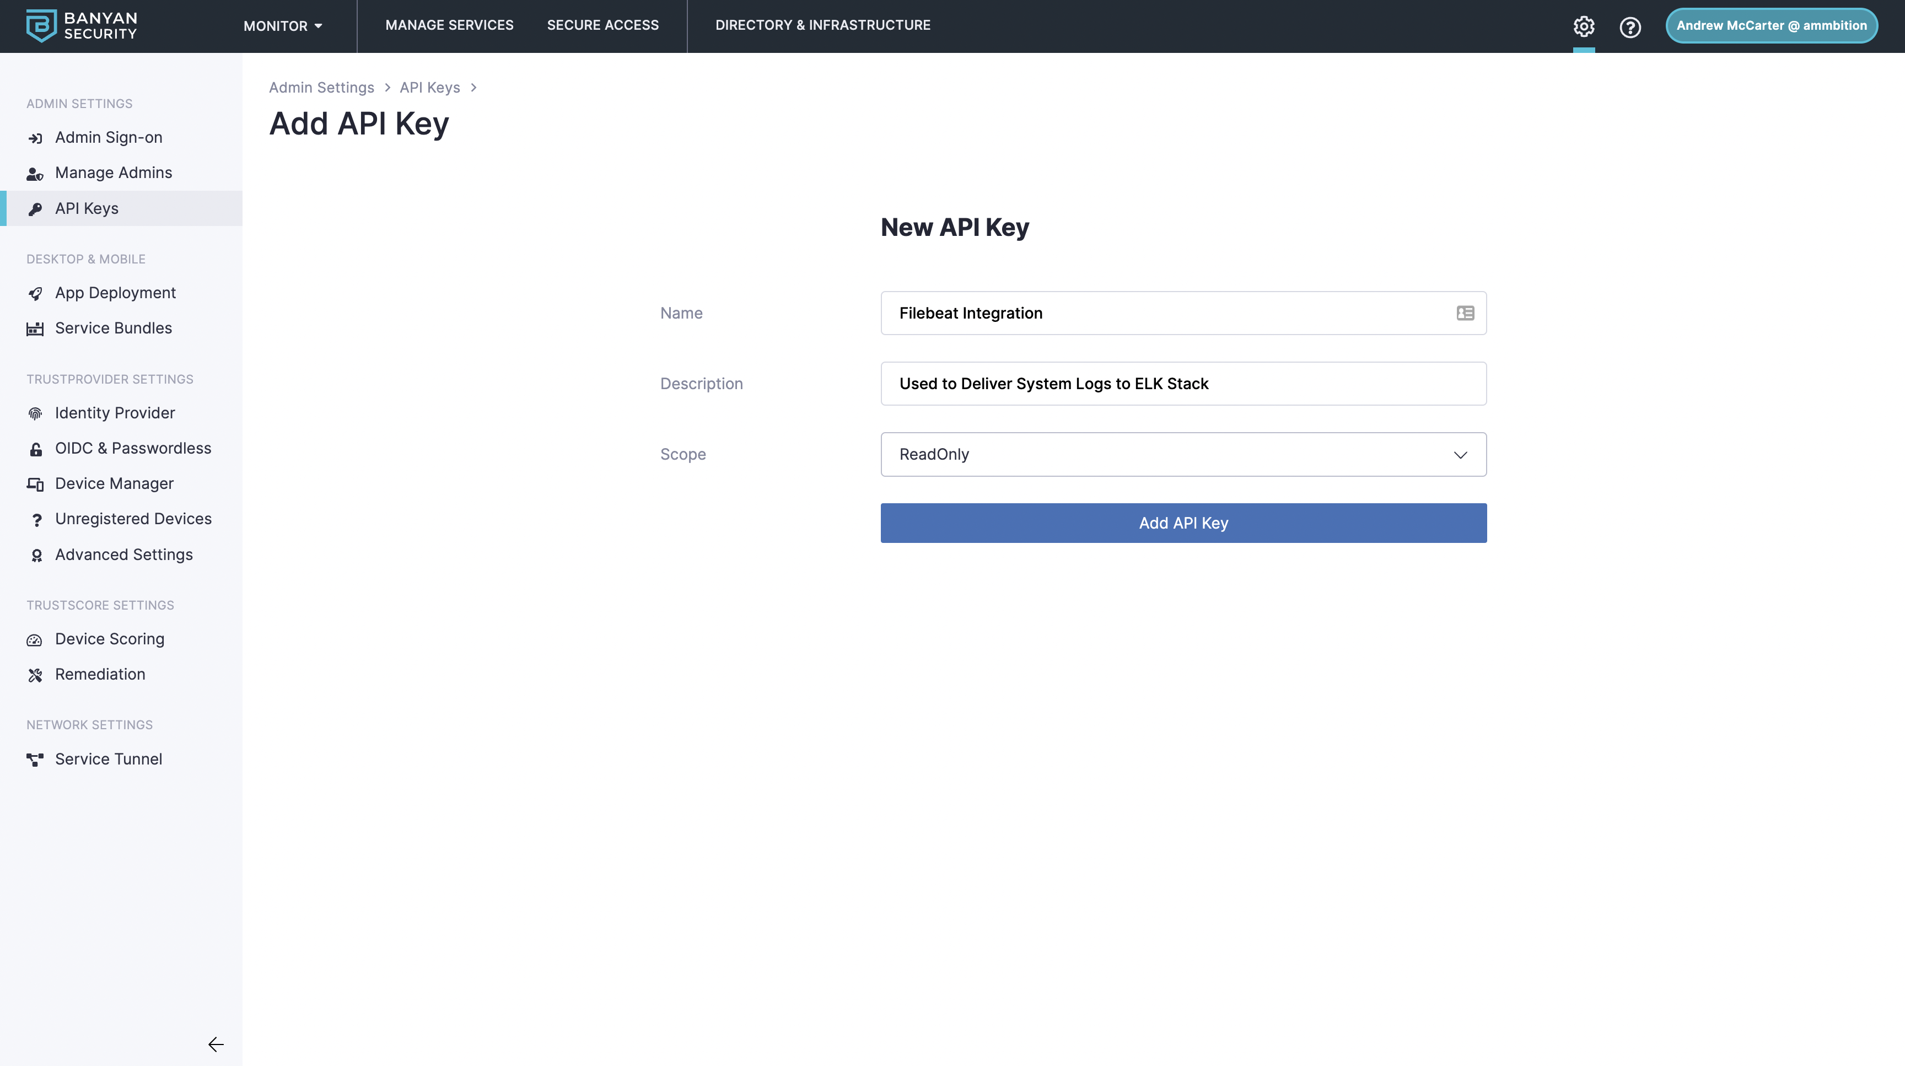Click the Name input field

tap(1183, 313)
